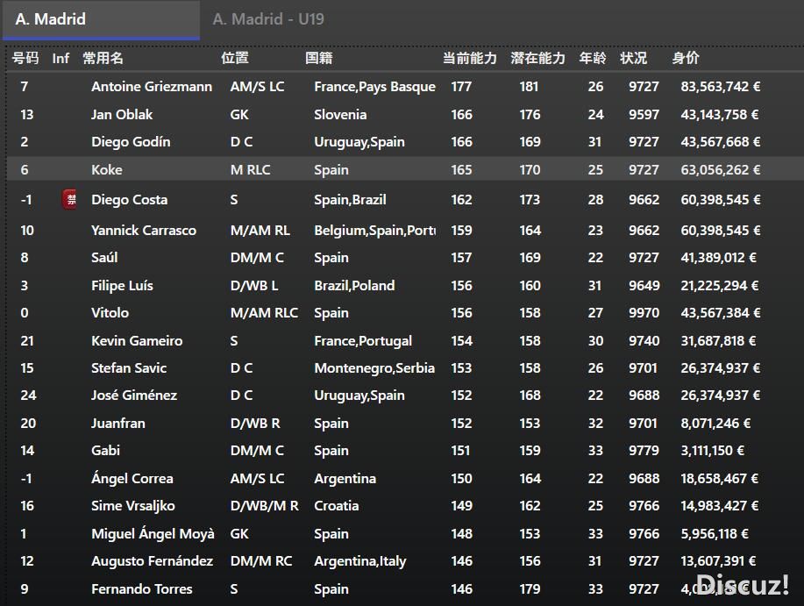Image resolution: width=804 pixels, height=606 pixels.
Task: Click Vitolo's position M/AM RLC
Action: (x=264, y=313)
